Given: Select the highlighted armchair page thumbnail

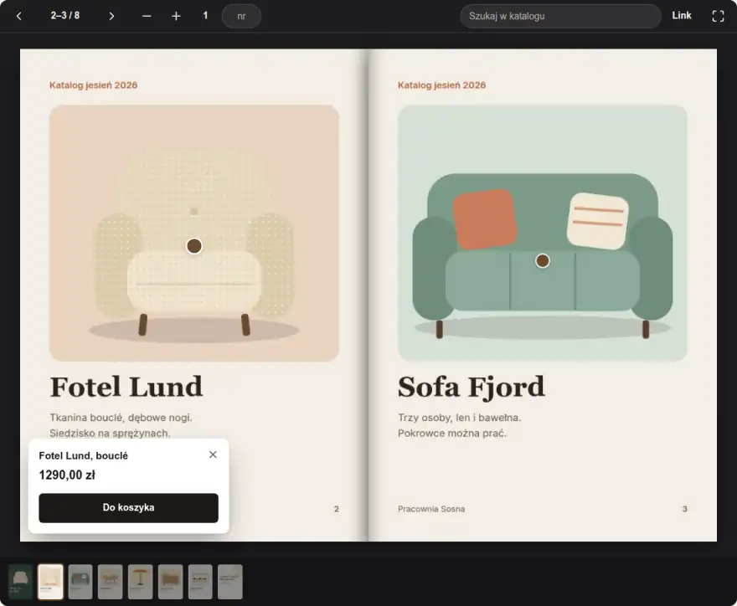Looking at the screenshot, I should click(50, 582).
